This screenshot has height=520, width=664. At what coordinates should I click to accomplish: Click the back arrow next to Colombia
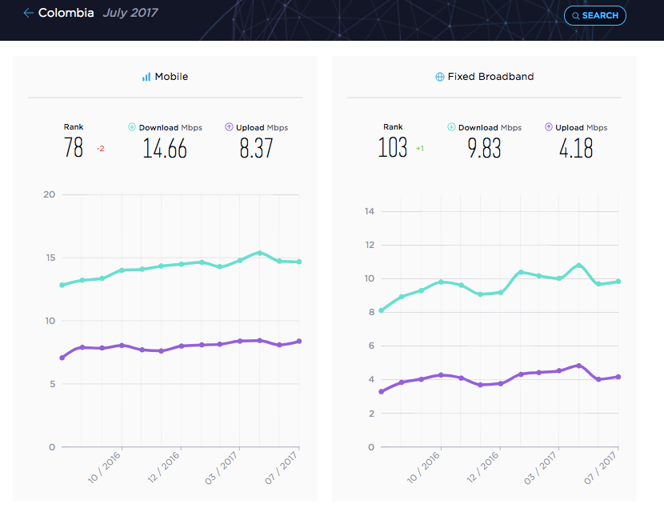tap(28, 13)
